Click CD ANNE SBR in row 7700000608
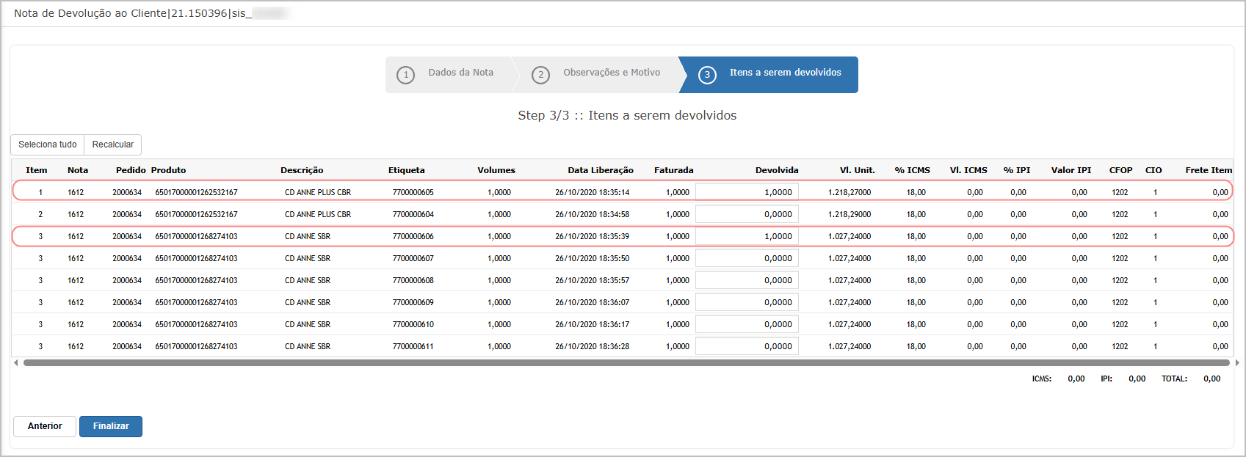Image resolution: width=1246 pixels, height=457 pixels. 308,280
